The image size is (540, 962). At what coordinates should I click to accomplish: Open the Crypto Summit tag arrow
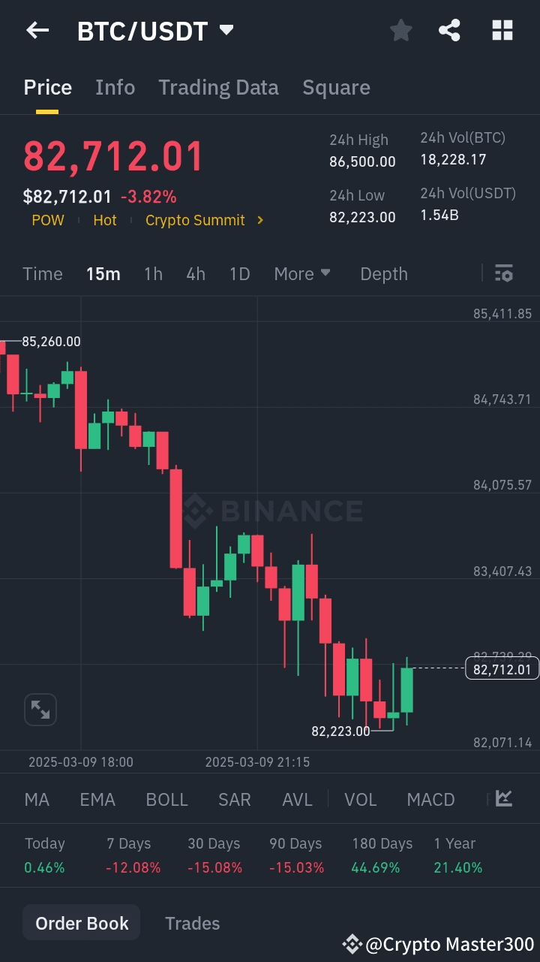pyautogui.click(x=260, y=220)
